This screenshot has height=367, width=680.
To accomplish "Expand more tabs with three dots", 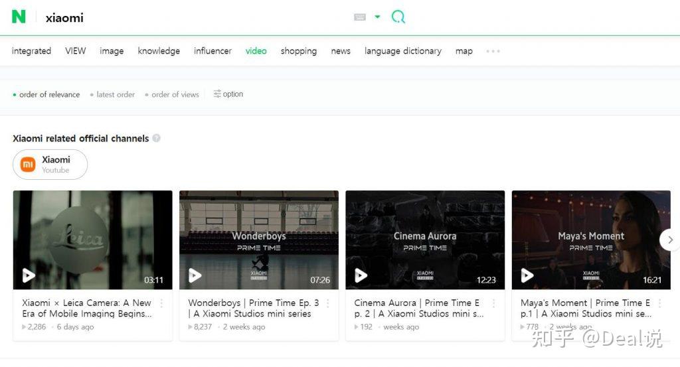I will tap(493, 51).
